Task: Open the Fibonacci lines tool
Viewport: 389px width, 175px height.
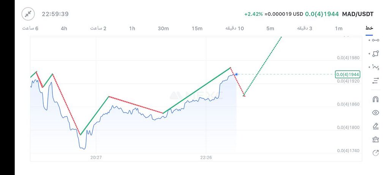Action: [x=376, y=81]
